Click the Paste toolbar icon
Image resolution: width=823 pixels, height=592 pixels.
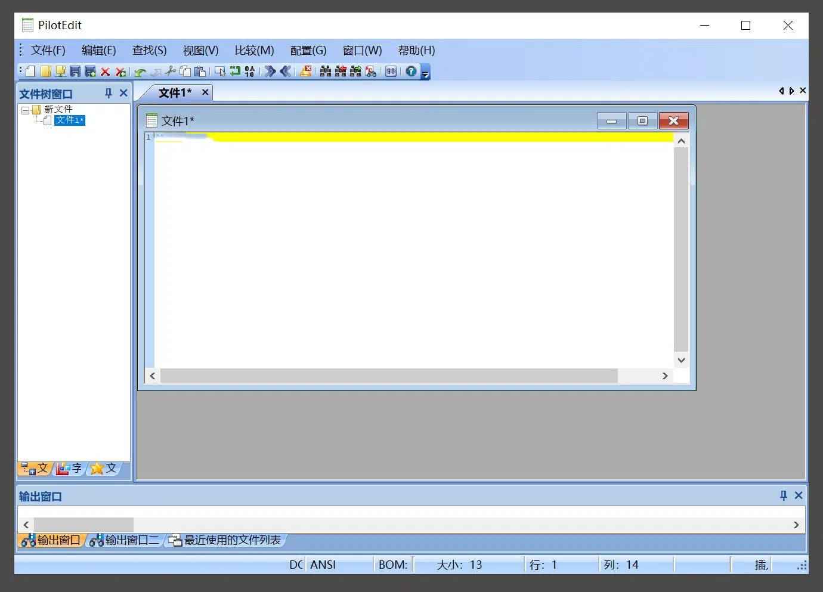click(200, 71)
